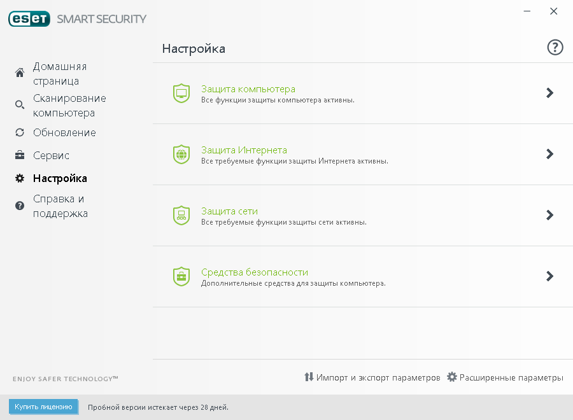The height and width of the screenshot is (420, 573).
Task: Click the trial status "Пробной версии истекает через 28 дней."
Action: (x=158, y=407)
